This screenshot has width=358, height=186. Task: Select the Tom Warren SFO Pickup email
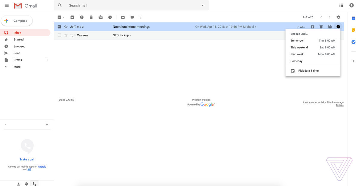[x=59, y=35]
